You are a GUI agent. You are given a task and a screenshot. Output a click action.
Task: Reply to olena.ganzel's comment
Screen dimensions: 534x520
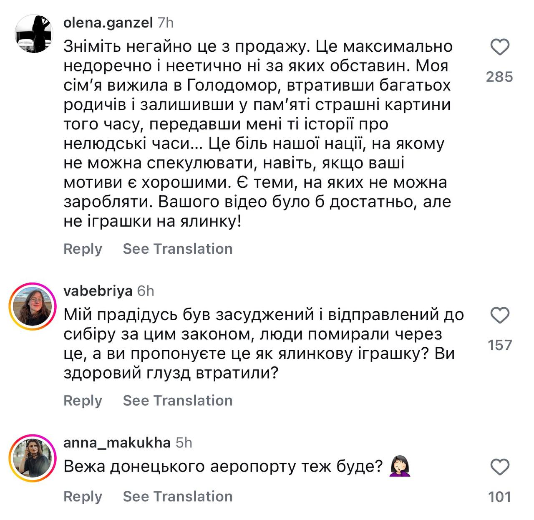pyautogui.click(x=83, y=249)
